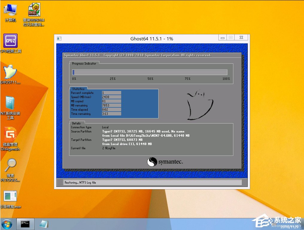Image resolution: width=304 pixels, height=230 pixels.
Task: Click the Percent complete value field
Action: (x=111, y=93)
